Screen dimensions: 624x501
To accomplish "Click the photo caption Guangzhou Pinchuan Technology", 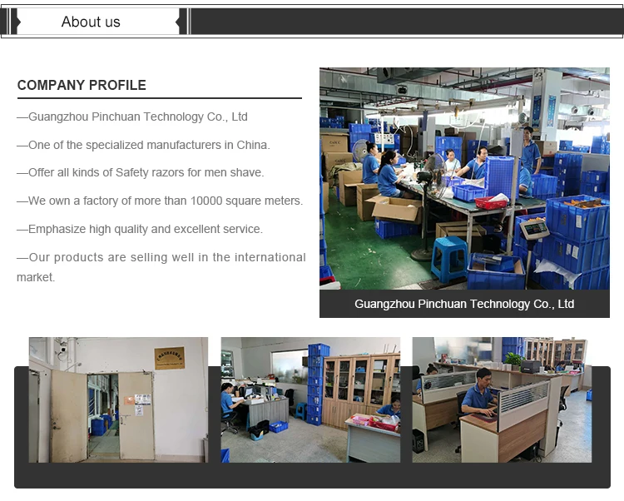I will (x=464, y=304).
